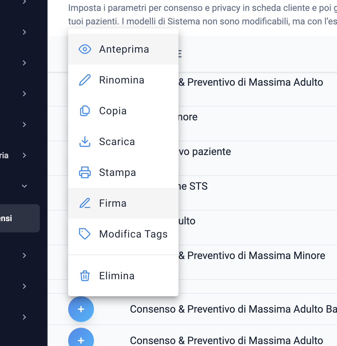This screenshot has height=346, width=337.
Task: Expand the topmost sidebar chevron
Action: coord(24,2)
